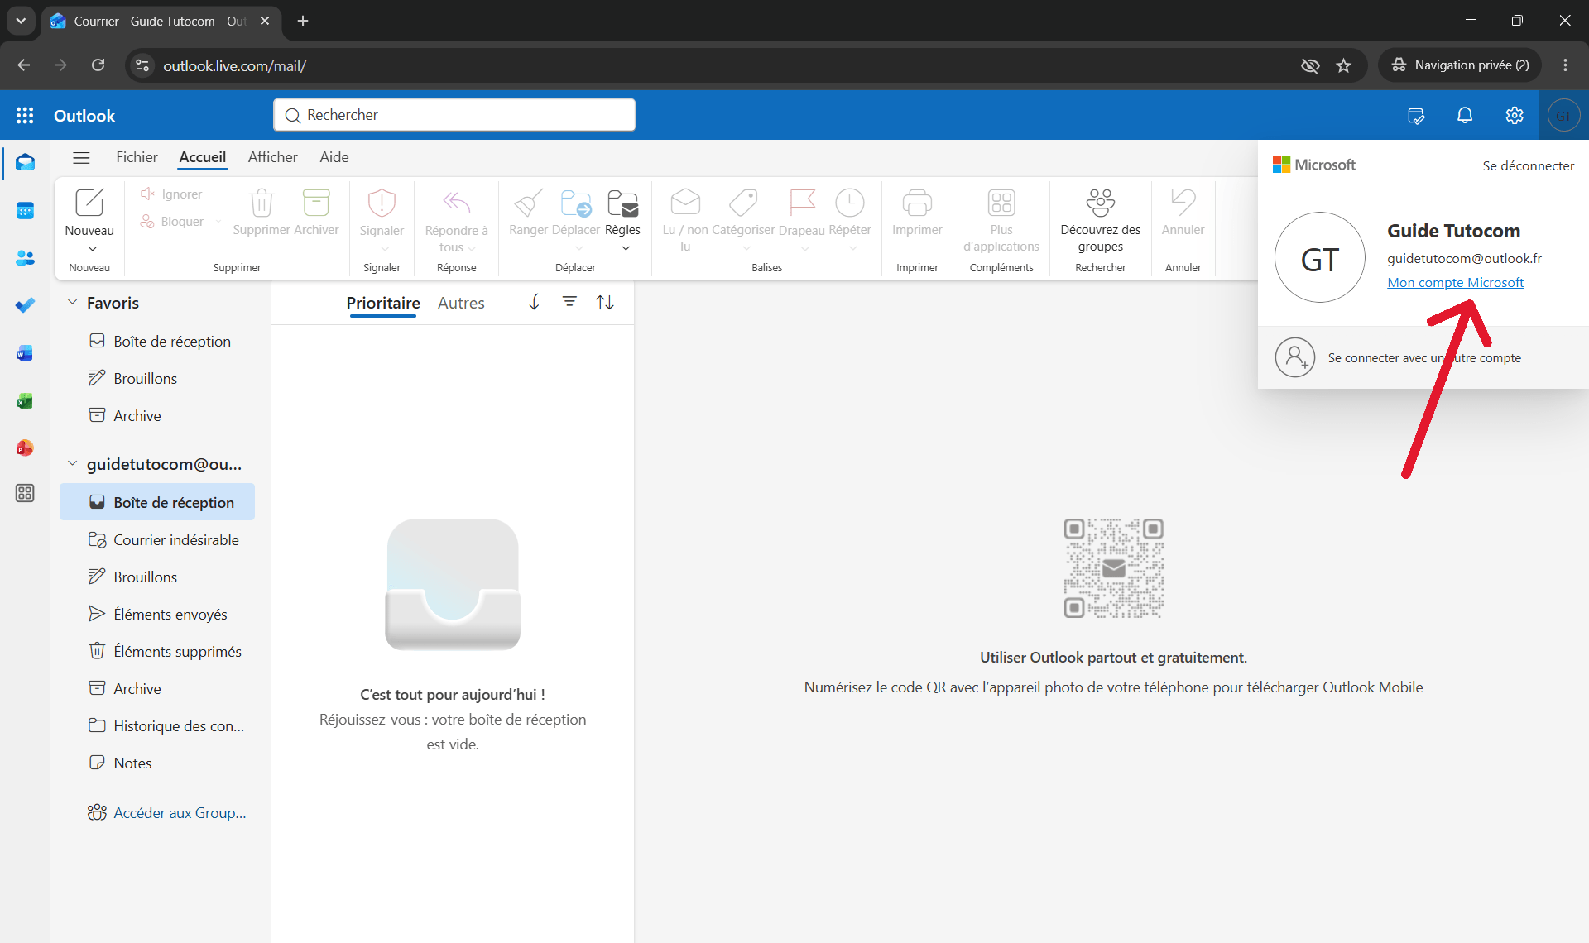1589x943 pixels.
Task: Open the Règles rules icon
Action: tap(622, 203)
